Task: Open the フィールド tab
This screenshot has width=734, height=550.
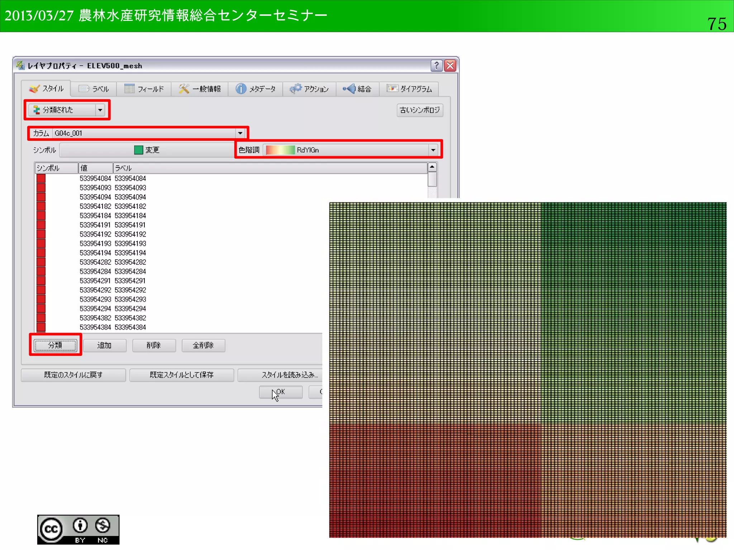Action: [x=144, y=89]
